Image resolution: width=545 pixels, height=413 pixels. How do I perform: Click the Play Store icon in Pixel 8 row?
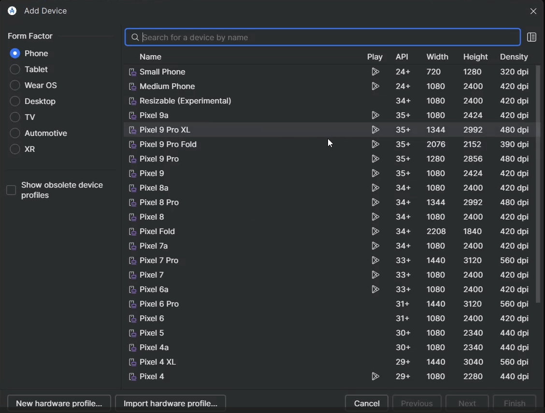(x=375, y=217)
